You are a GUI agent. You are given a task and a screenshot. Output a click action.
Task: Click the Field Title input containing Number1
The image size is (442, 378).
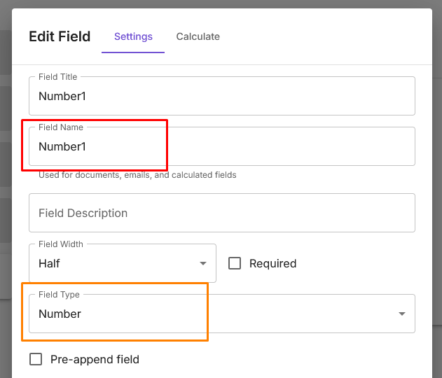tap(221, 97)
